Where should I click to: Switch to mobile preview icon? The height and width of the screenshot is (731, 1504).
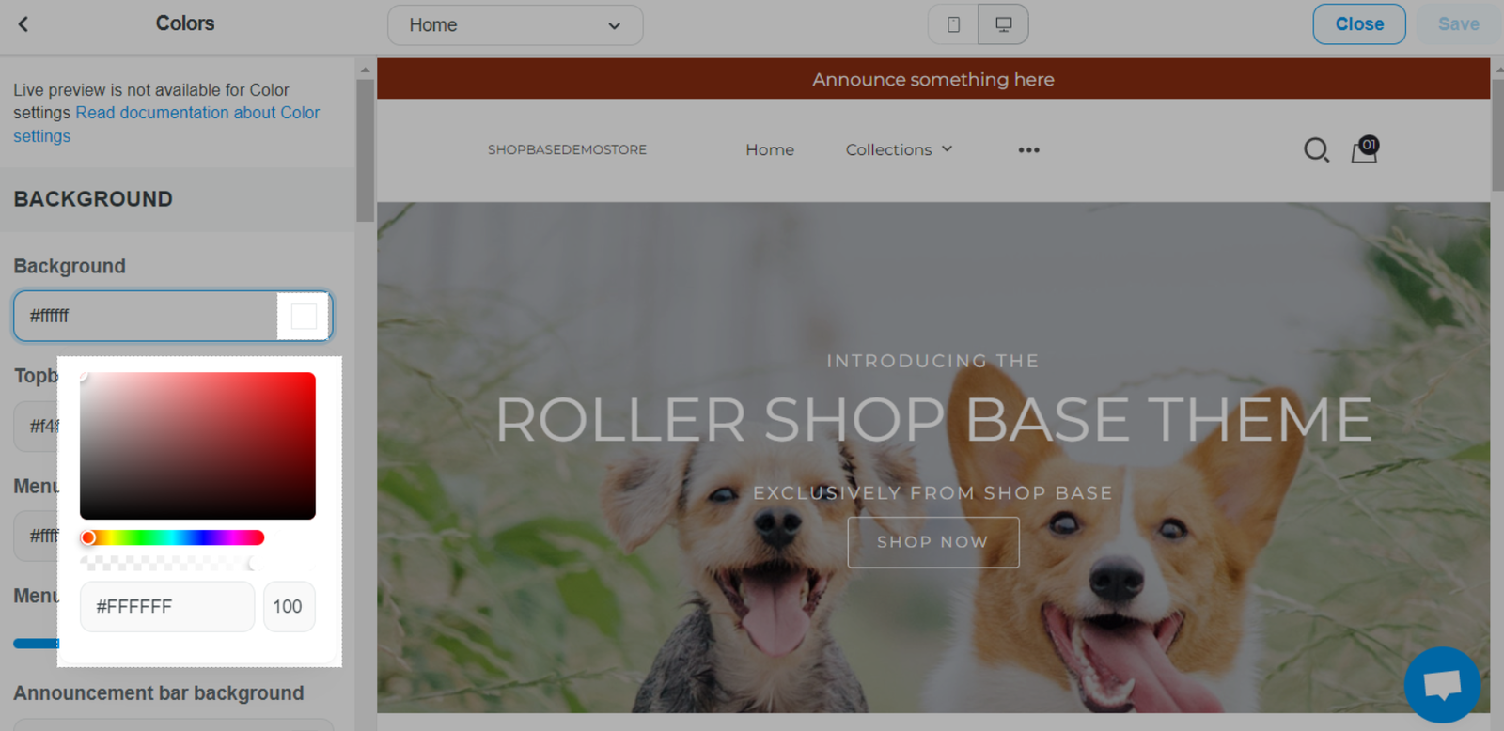(x=953, y=24)
